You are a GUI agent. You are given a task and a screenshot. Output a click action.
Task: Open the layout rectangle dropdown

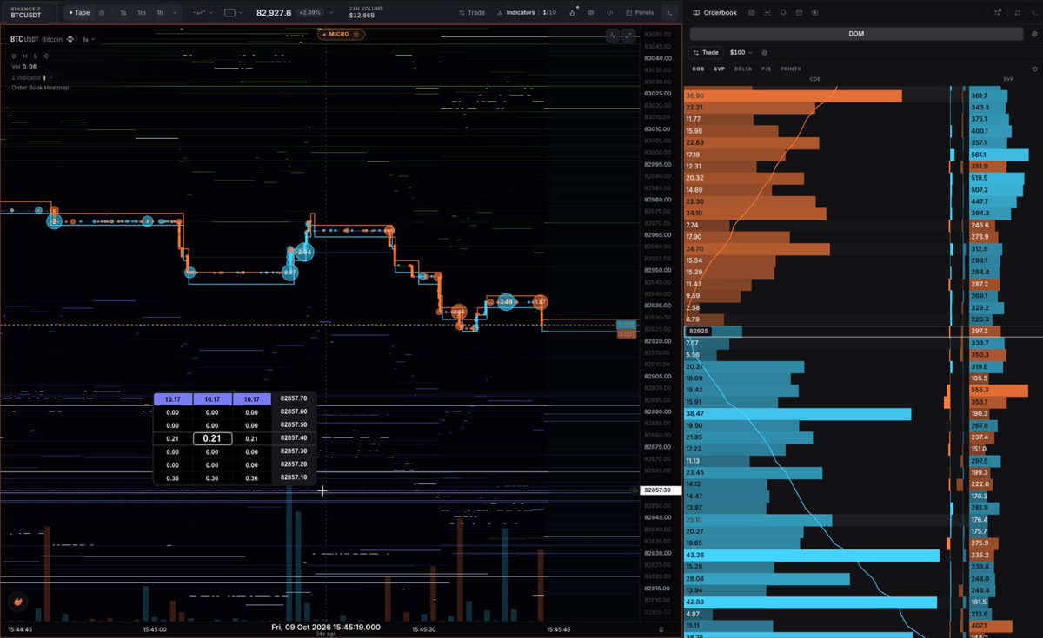pos(234,13)
